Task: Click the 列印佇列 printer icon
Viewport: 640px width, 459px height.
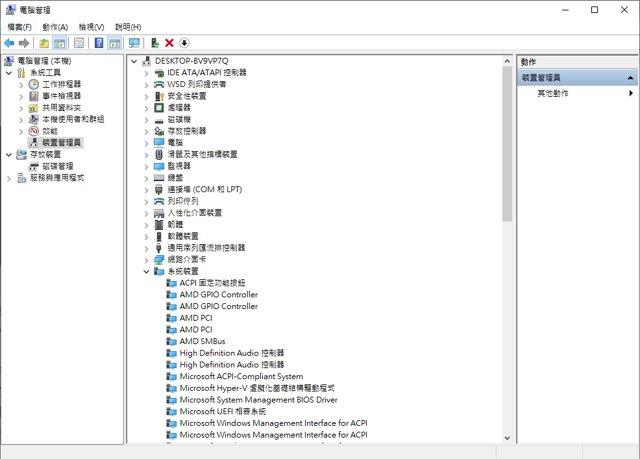Action: [159, 201]
